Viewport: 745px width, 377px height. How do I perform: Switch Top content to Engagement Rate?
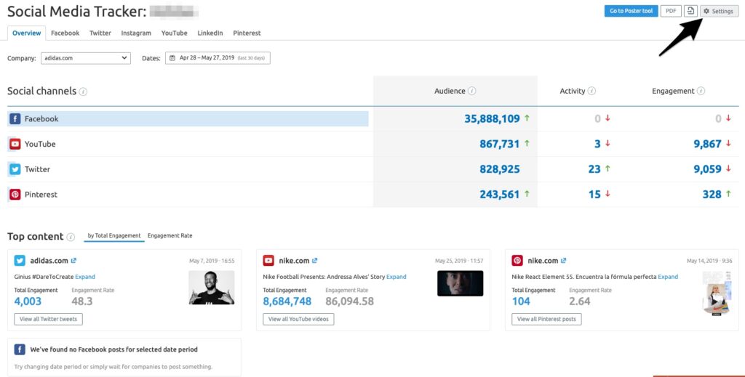coord(170,236)
